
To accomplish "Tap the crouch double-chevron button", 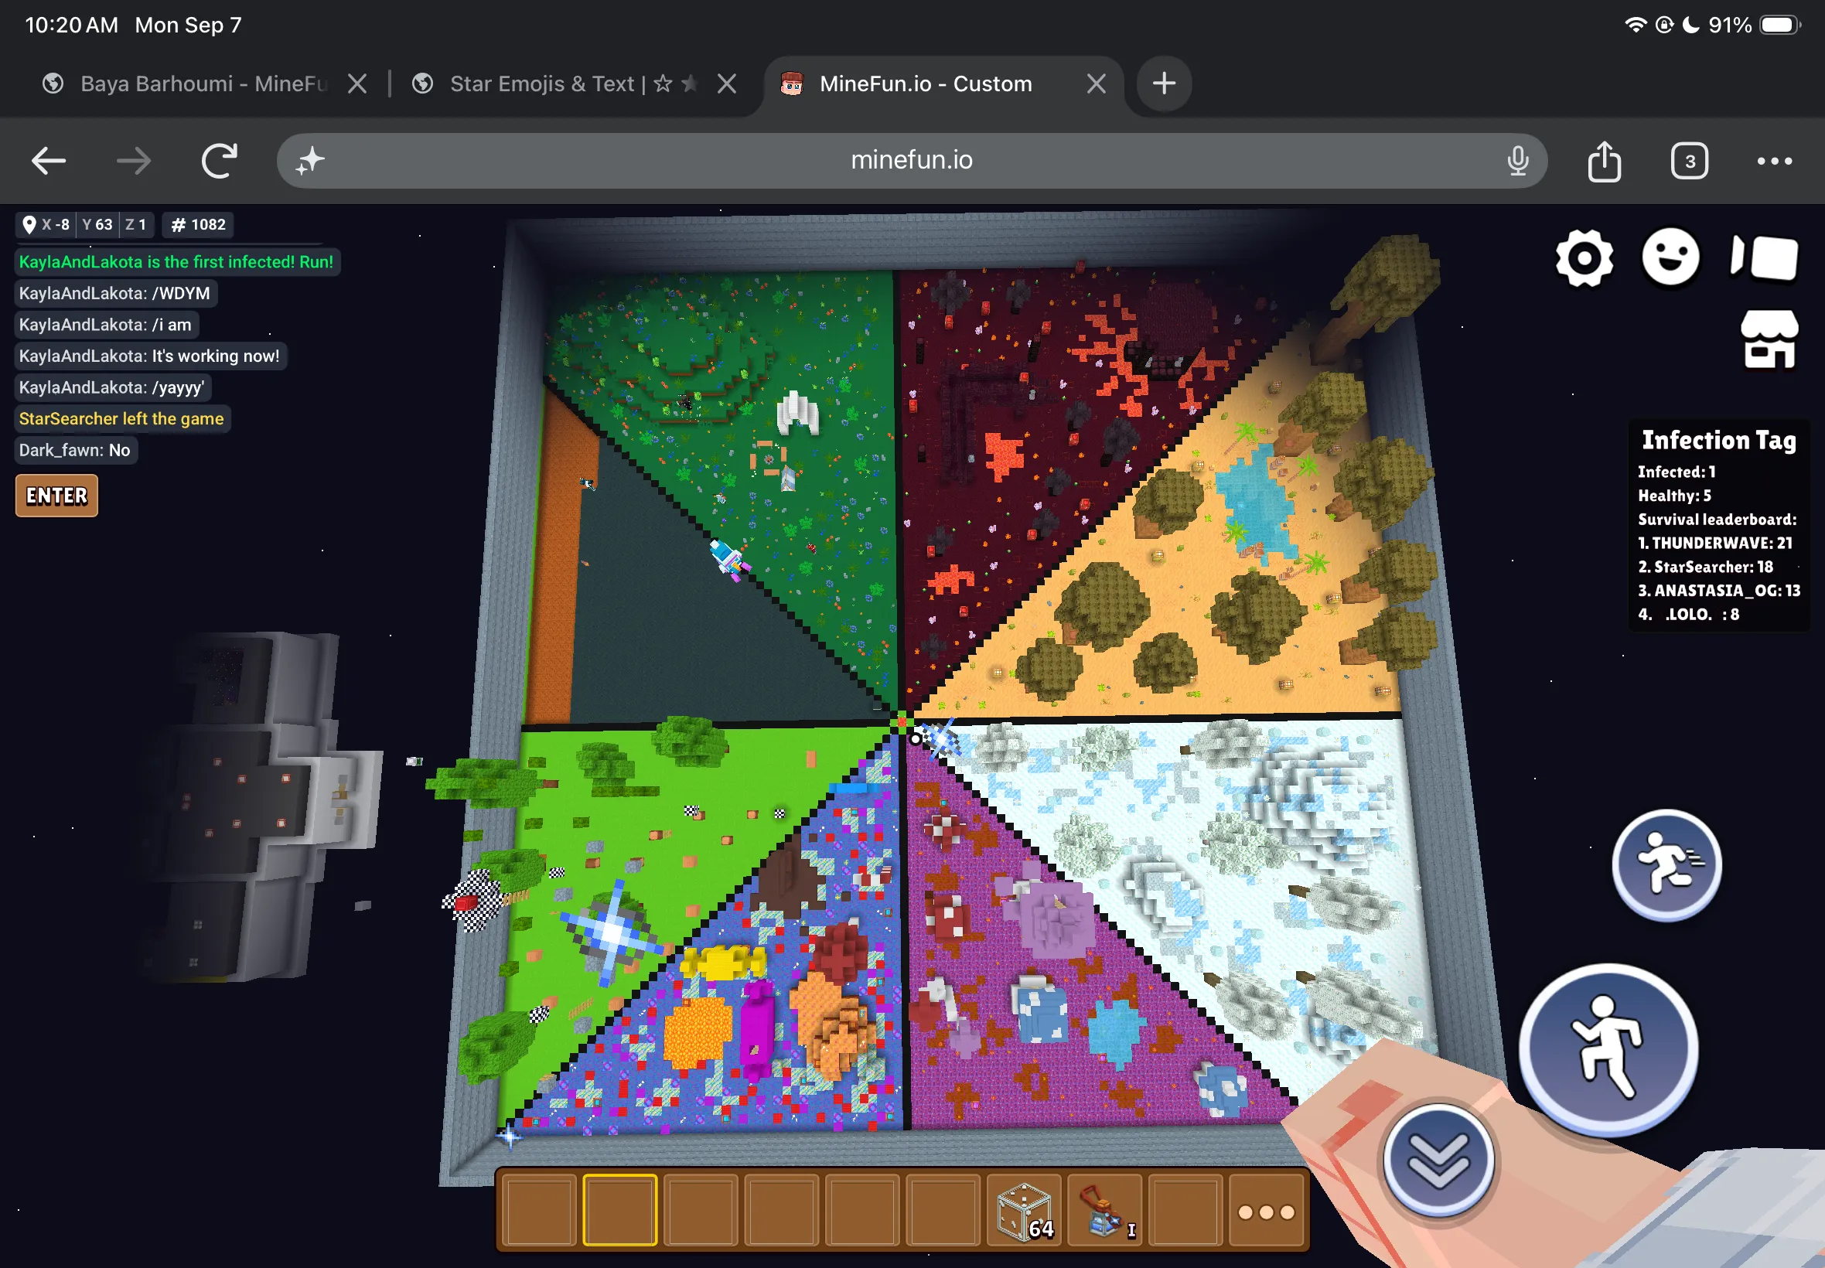I will pyautogui.click(x=1438, y=1161).
